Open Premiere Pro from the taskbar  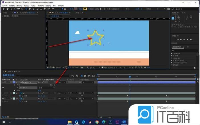tap(117, 122)
